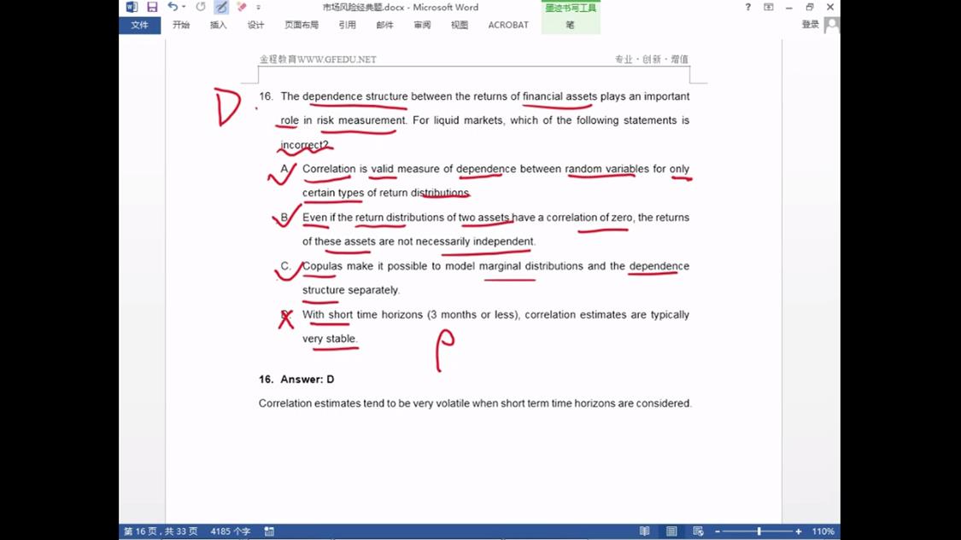
Task: Click the 墨迹书写工具 contextual tab header
Action: (571, 8)
